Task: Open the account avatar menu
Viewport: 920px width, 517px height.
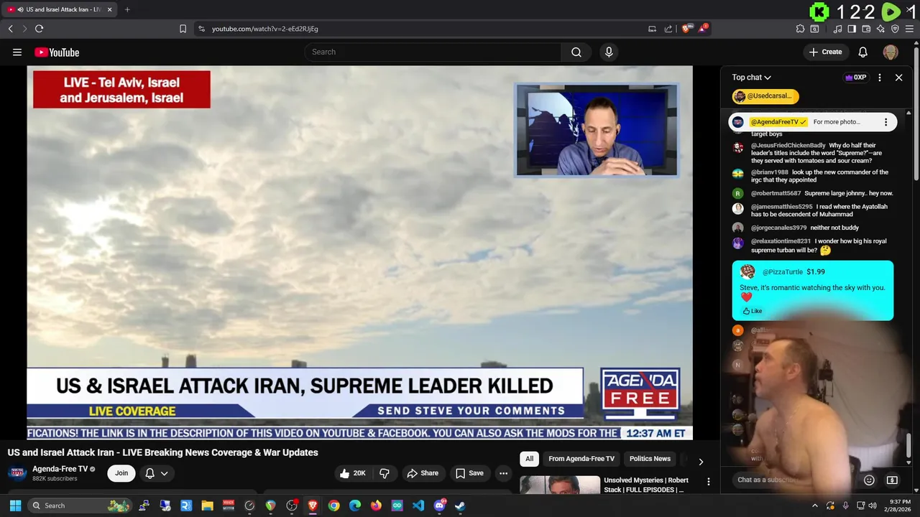Action: point(891,52)
